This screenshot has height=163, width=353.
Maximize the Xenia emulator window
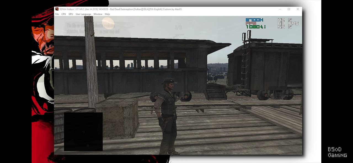coord(289,9)
